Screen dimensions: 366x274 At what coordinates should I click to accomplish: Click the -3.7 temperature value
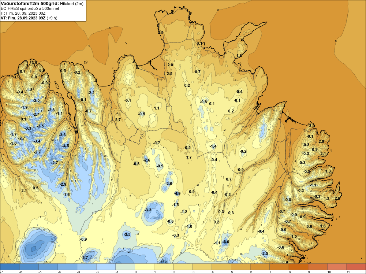tap(85, 258)
